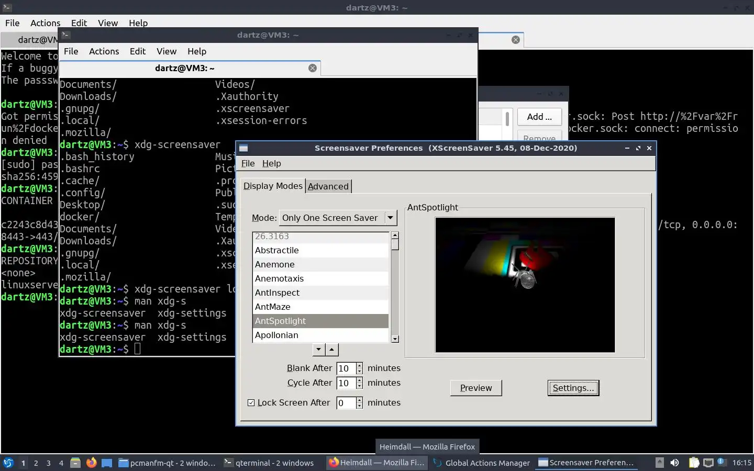Click the Lock Screen After stepper arrows

pyautogui.click(x=359, y=403)
